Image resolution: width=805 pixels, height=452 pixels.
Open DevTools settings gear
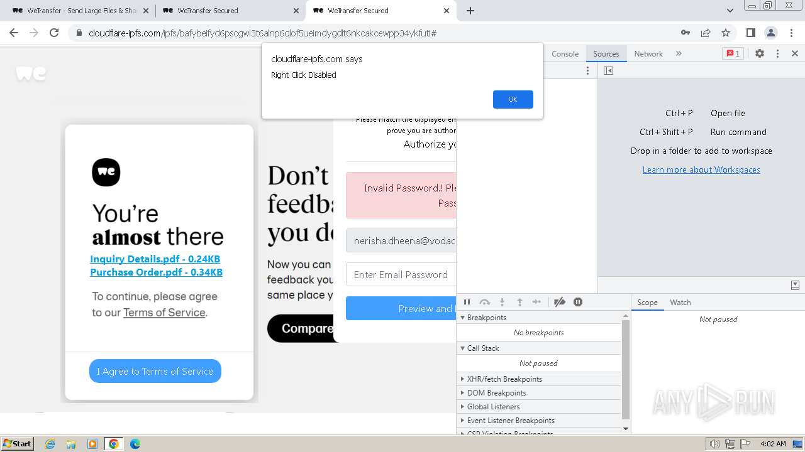tap(760, 54)
